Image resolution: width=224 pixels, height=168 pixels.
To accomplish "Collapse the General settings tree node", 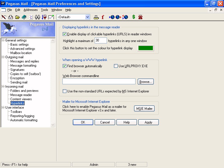I will click(x=3, y=40).
